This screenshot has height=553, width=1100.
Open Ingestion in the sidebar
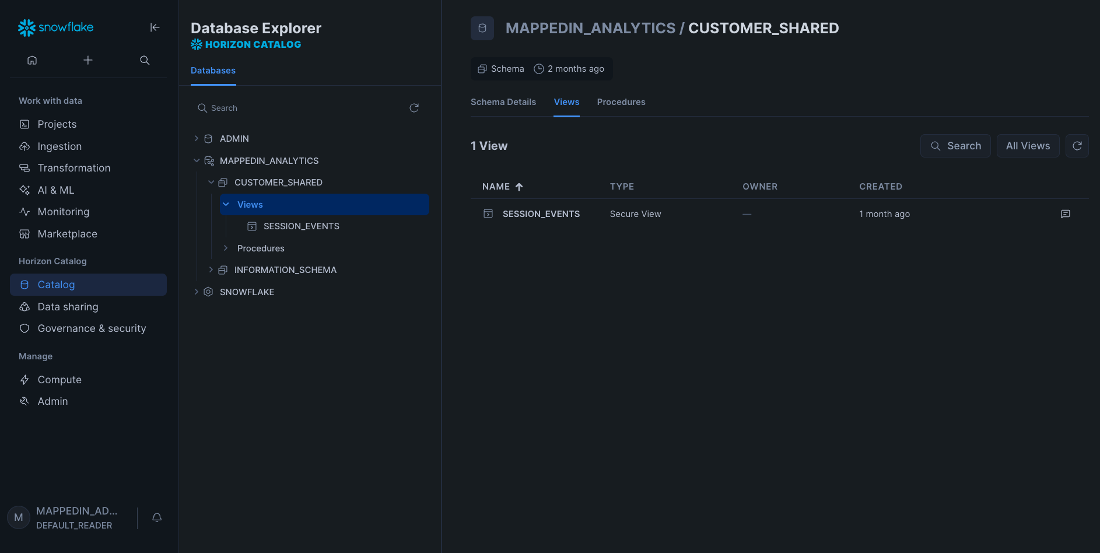[88, 146]
